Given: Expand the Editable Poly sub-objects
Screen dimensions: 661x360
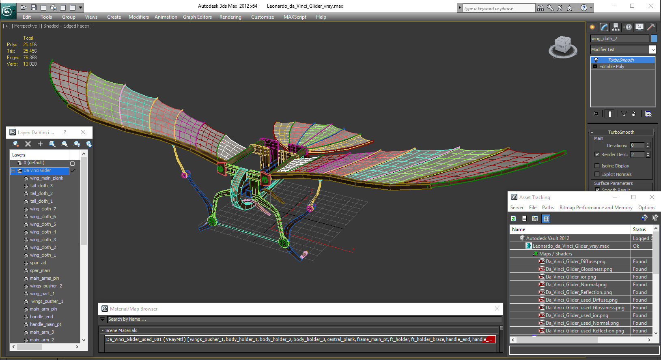Looking at the screenshot, I should click(595, 66).
